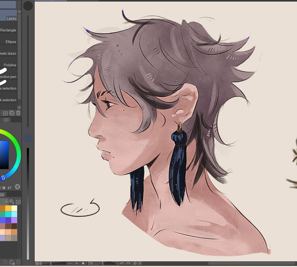Rotate canvas left with counterclockwise arrow

click(122, 263)
